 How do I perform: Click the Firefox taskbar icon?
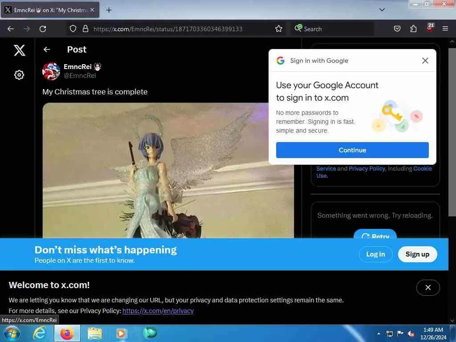pos(67,333)
